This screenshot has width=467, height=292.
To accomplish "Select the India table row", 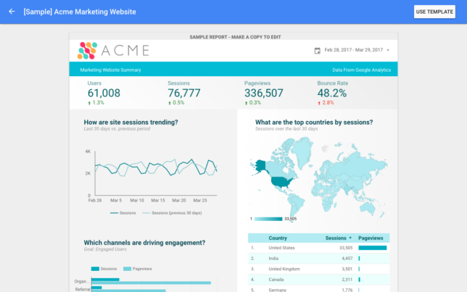I will tap(318, 259).
